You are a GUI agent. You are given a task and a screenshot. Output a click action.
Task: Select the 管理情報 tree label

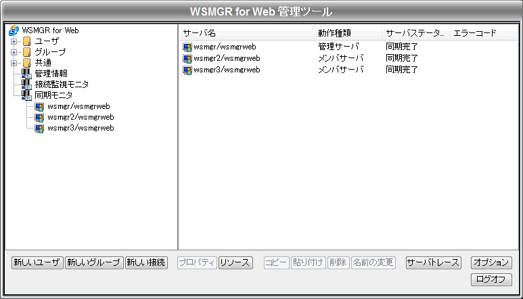coord(51,74)
